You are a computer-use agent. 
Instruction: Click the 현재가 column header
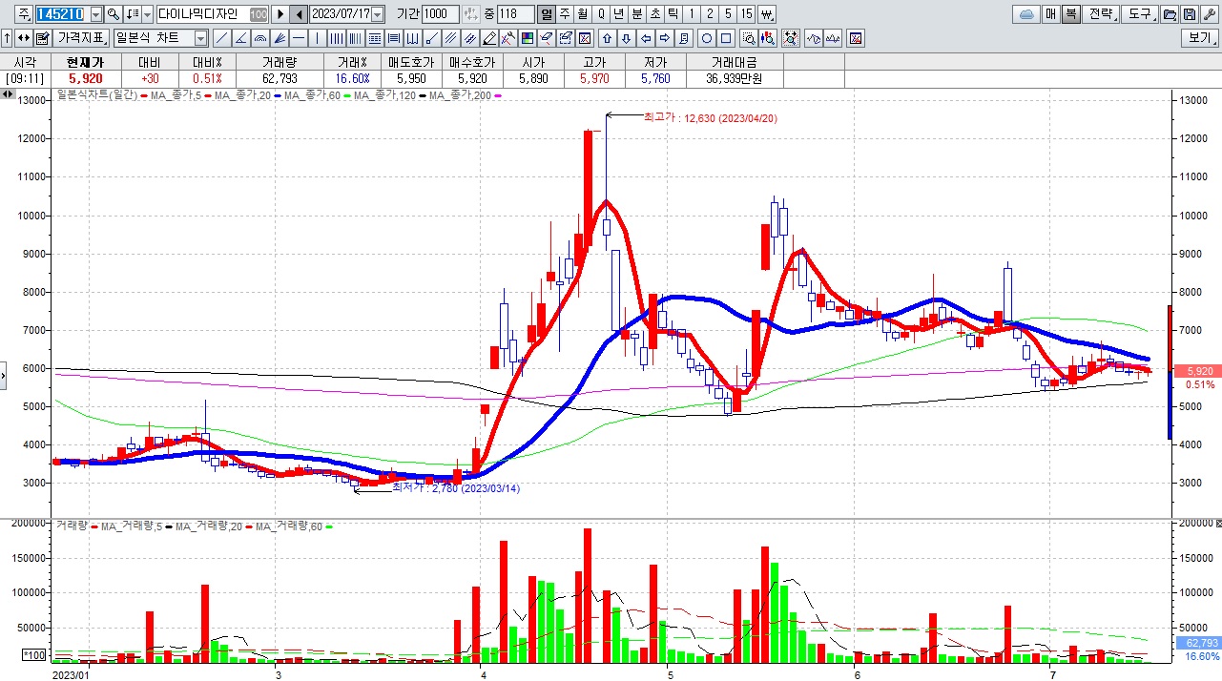click(85, 62)
